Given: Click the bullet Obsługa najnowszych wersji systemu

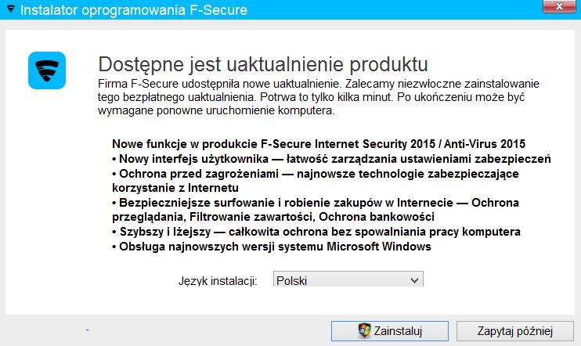Looking at the screenshot, I should point(272,247).
